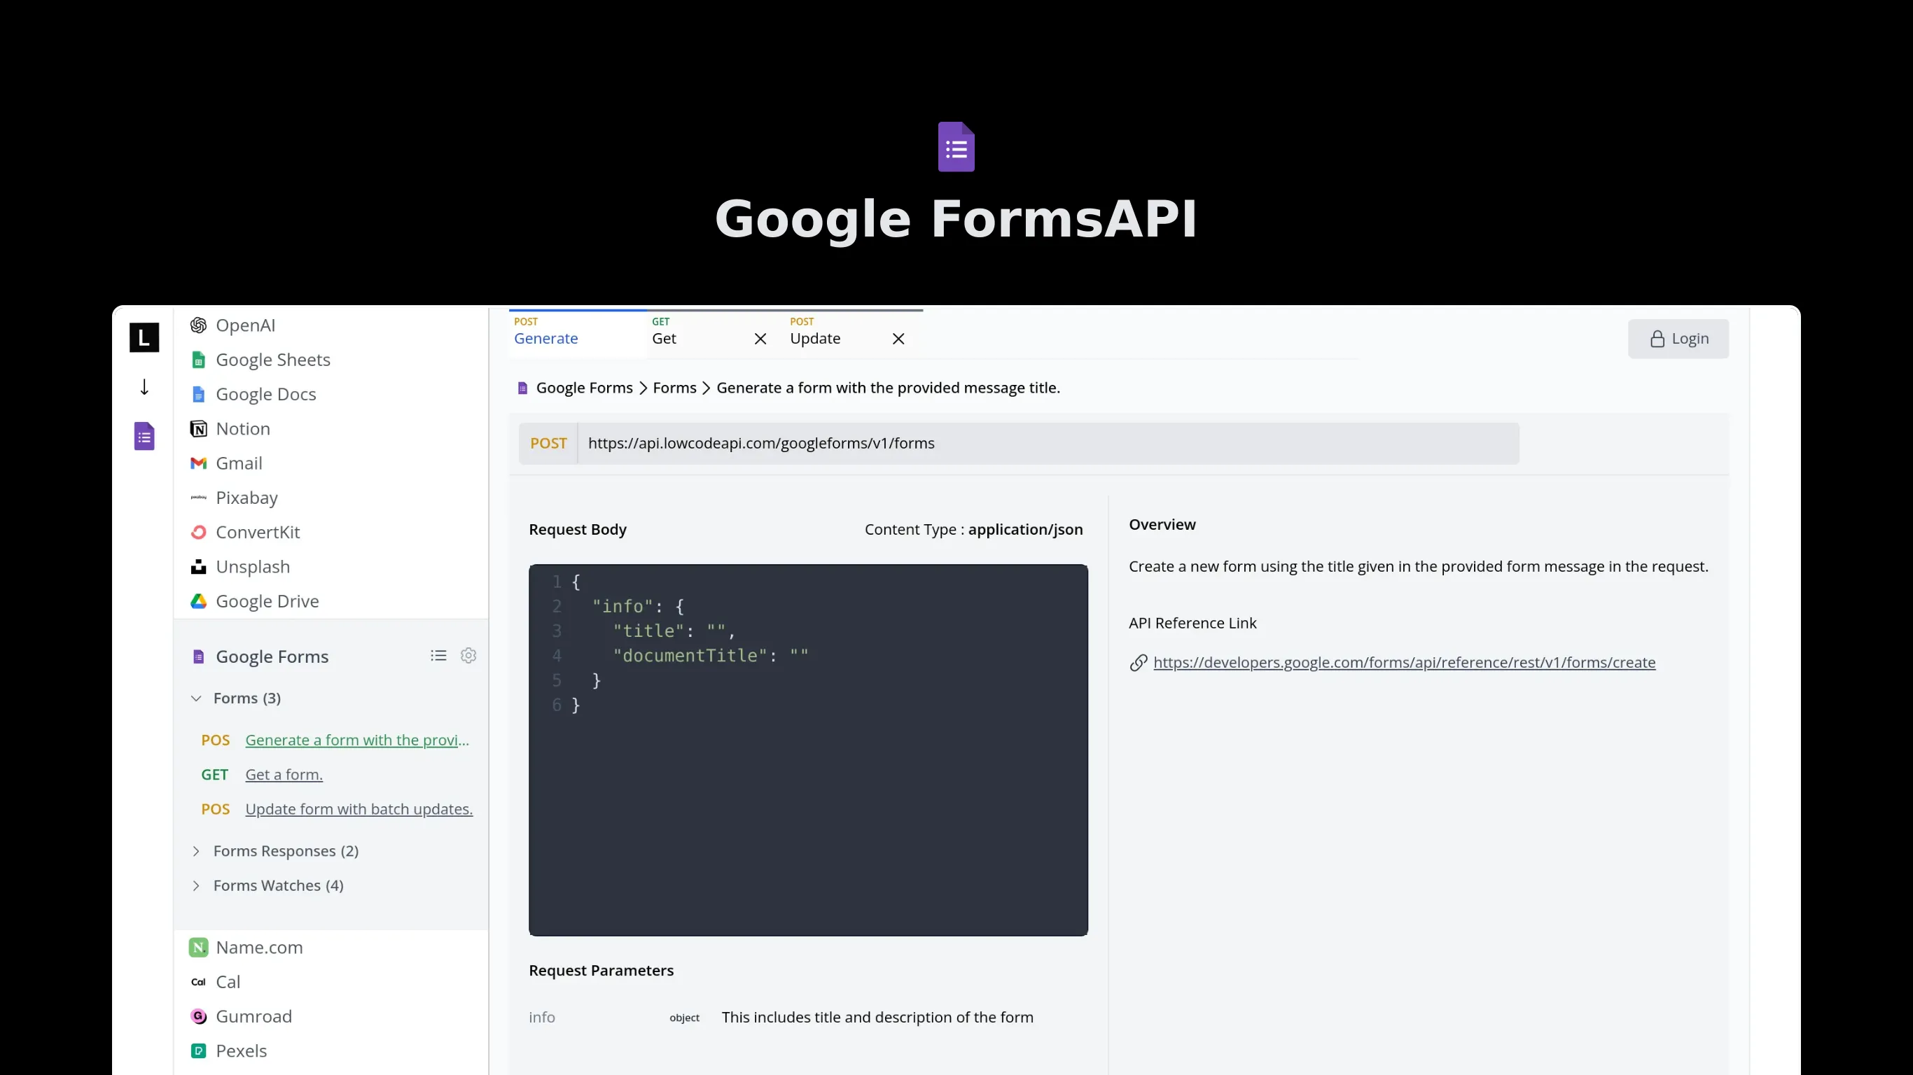Collapse the Forms (3) section
The width and height of the screenshot is (1913, 1075).
196,698
